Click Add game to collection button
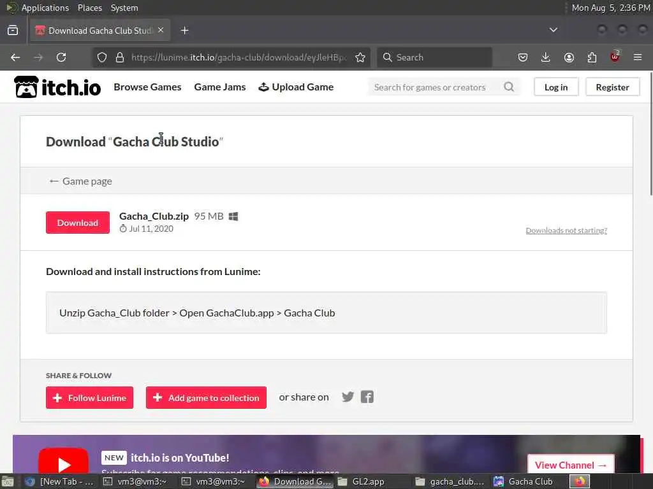 click(206, 397)
